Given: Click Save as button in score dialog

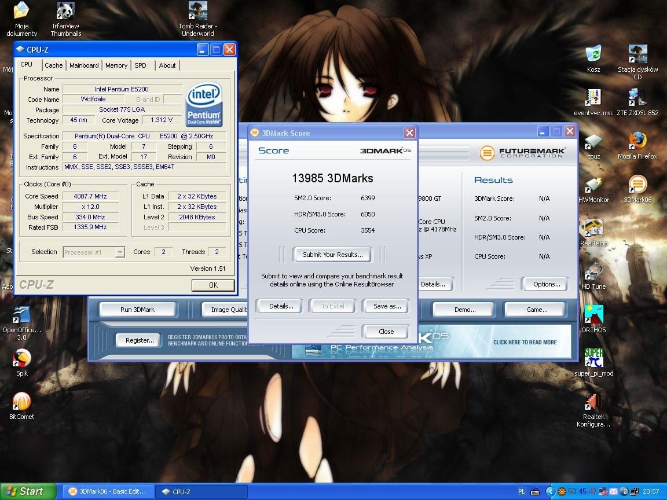Looking at the screenshot, I should point(387,306).
